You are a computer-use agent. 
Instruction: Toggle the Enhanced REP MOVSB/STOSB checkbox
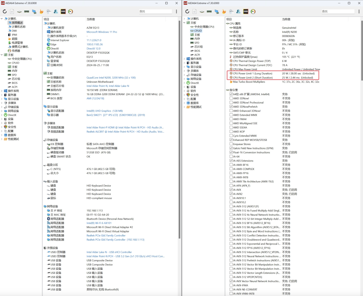[231, 140]
